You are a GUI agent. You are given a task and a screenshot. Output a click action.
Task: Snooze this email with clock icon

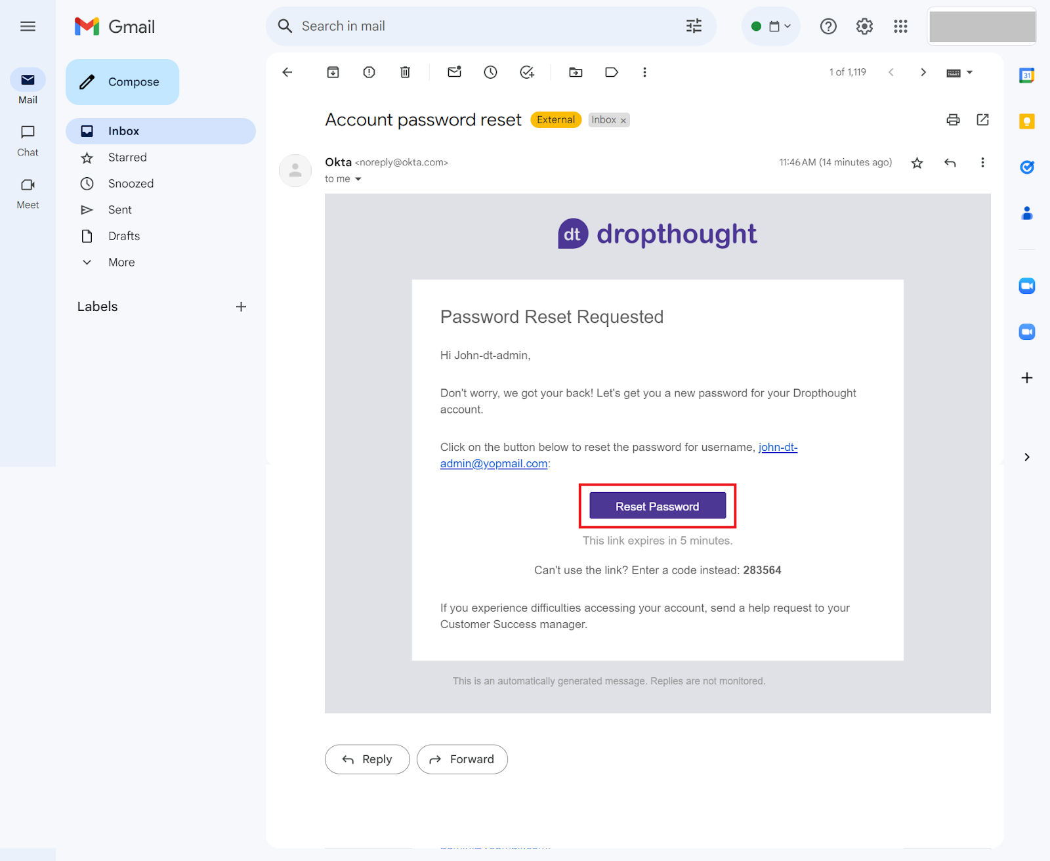tap(490, 72)
